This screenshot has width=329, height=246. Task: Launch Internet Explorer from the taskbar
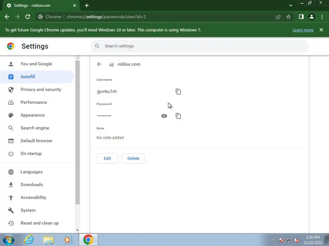coord(29,240)
